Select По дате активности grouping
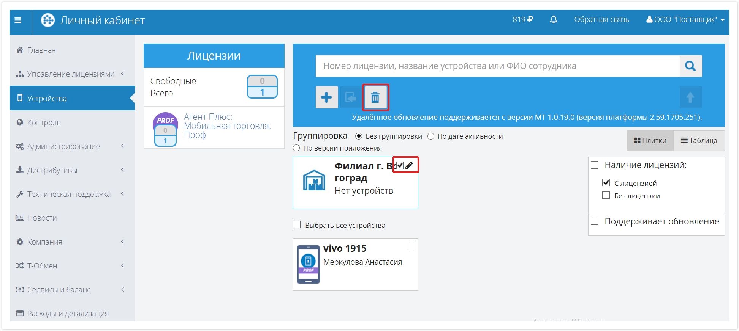739x331 pixels. 431,136
